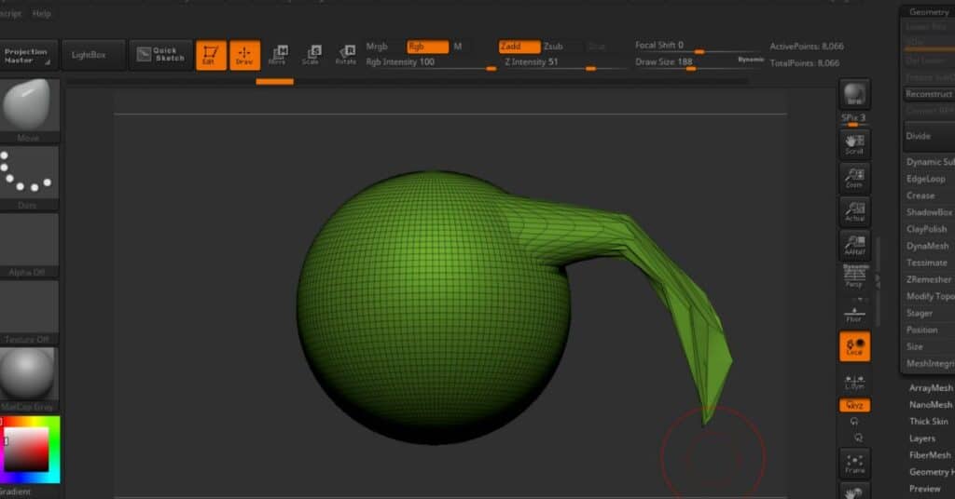Click the Quick Sketch button

pyautogui.click(x=160, y=55)
